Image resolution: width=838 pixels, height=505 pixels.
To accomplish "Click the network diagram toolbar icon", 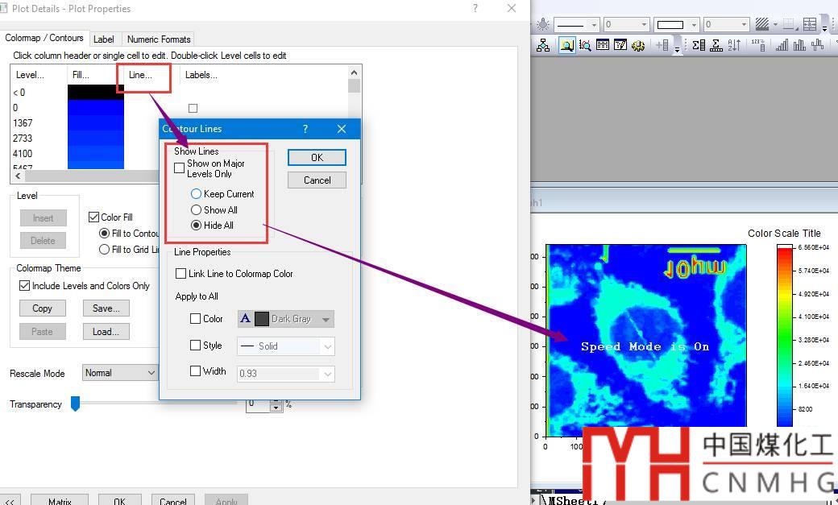I will 543,46.
